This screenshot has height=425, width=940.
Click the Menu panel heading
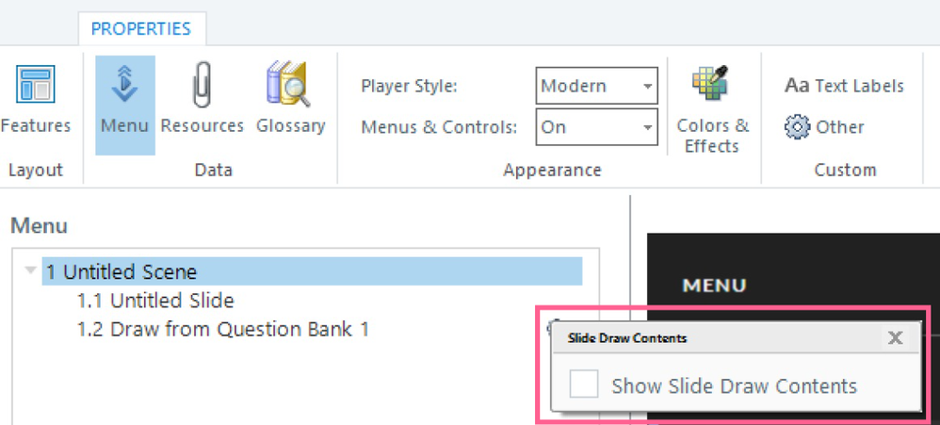pyautogui.click(x=39, y=226)
